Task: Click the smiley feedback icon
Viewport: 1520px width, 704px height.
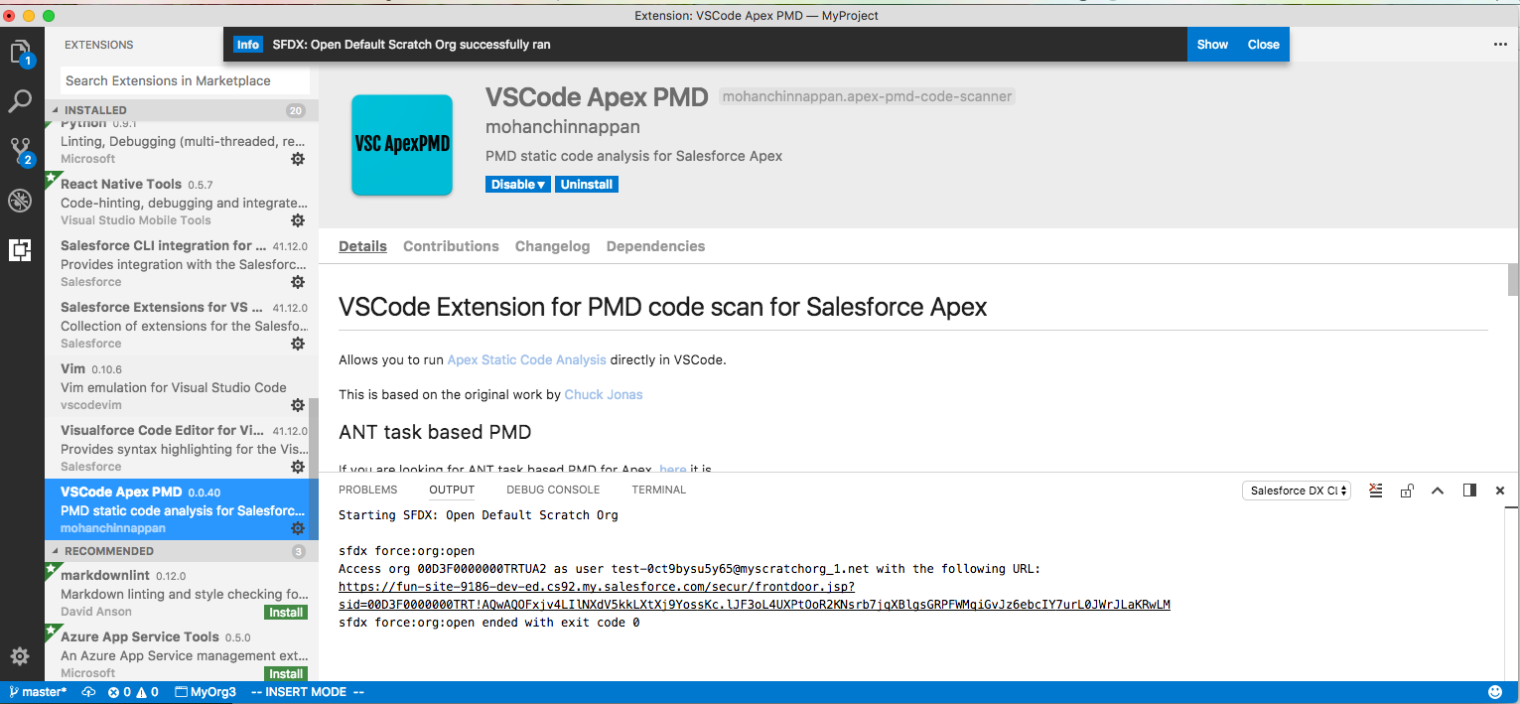Action: pyautogui.click(x=1495, y=692)
